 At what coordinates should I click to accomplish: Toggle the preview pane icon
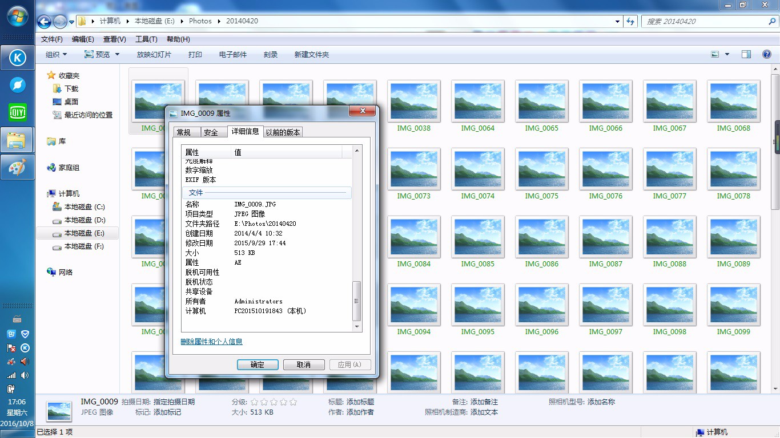coord(746,54)
